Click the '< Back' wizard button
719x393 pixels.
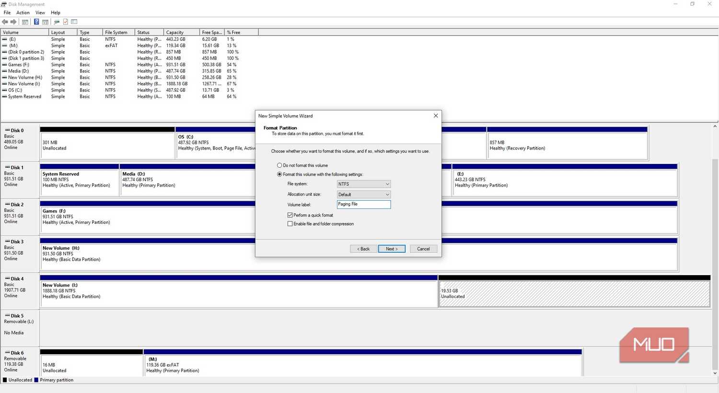point(363,249)
